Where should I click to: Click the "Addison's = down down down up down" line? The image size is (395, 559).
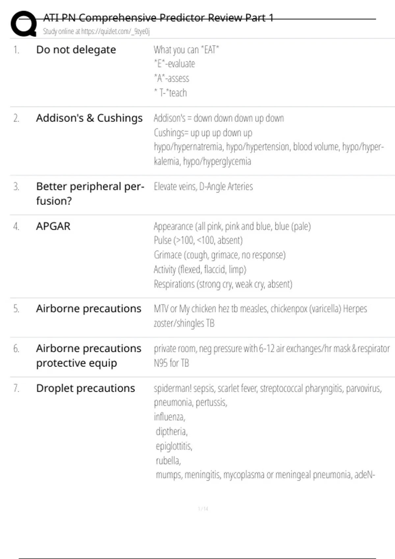219,118
